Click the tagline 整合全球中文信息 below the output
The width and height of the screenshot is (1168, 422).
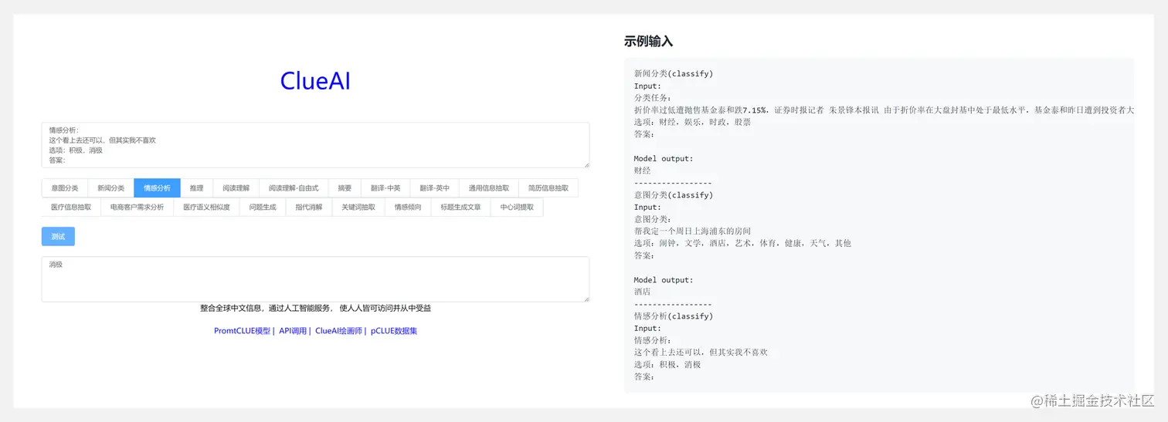[x=315, y=308]
